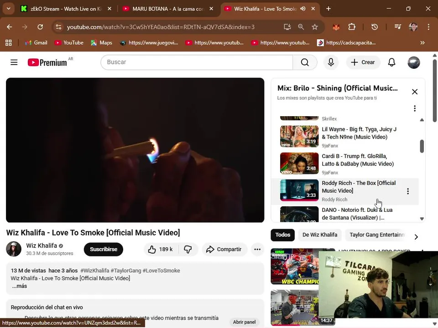
Task: Search by voice with the microphone
Action: click(331, 62)
